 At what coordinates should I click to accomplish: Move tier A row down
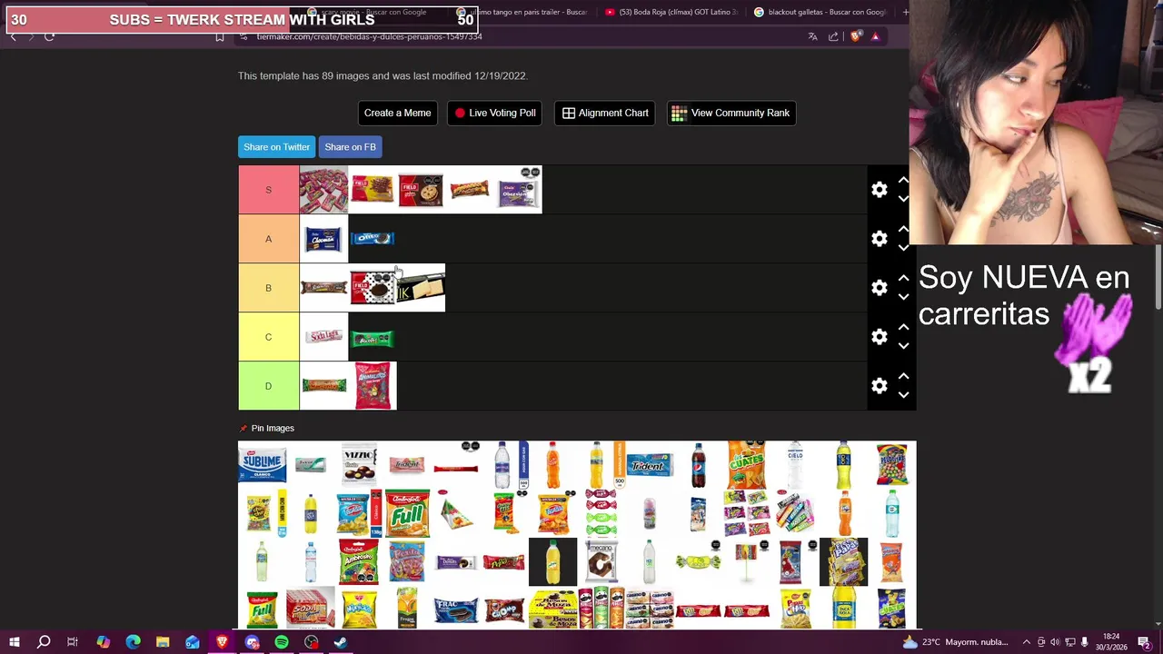click(x=903, y=248)
